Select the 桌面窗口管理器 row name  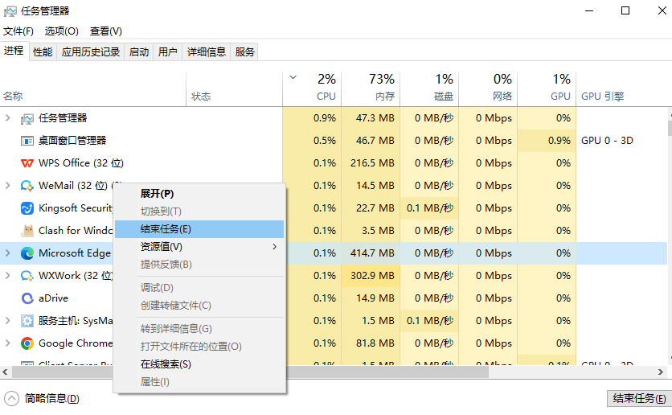[72, 141]
